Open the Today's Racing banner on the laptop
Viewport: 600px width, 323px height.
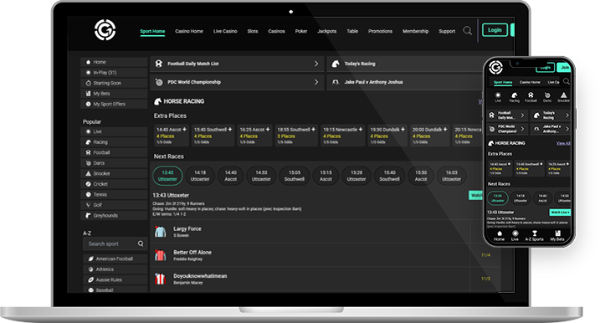[404, 64]
